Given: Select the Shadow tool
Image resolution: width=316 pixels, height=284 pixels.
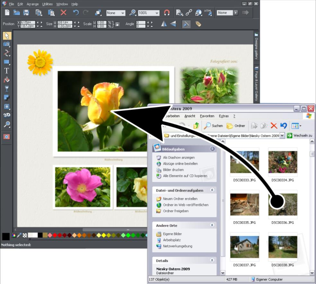Looking at the screenshot, I should 7,98.
